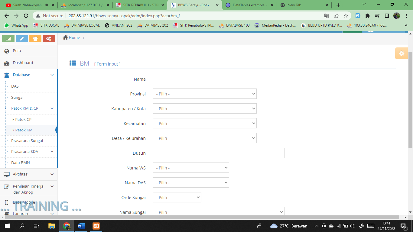Click the blue pencil shortcut button
The image size is (413, 232).
click(22, 39)
